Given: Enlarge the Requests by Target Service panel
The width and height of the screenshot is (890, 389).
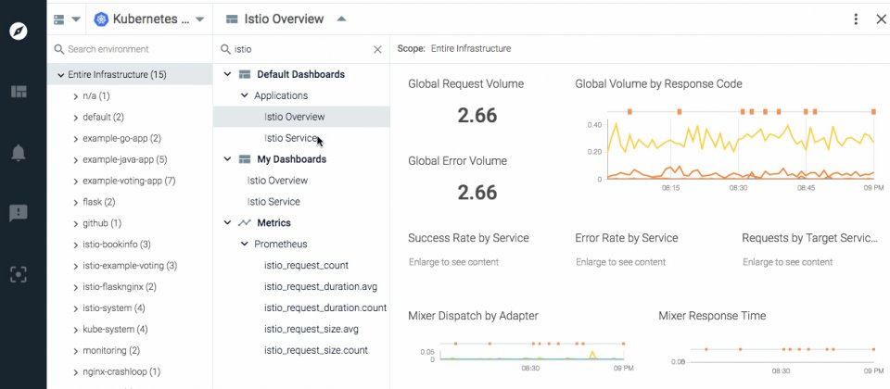Looking at the screenshot, I should point(787,262).
